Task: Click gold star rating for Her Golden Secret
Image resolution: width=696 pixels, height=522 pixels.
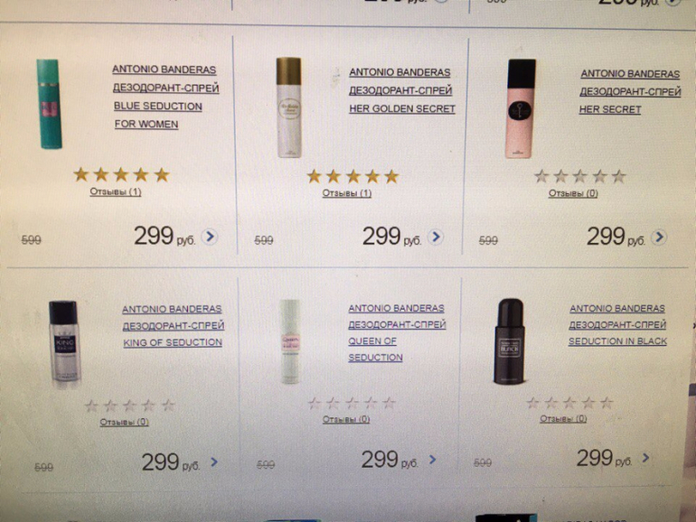Action: pyautogui.click(x=353, y=176)
